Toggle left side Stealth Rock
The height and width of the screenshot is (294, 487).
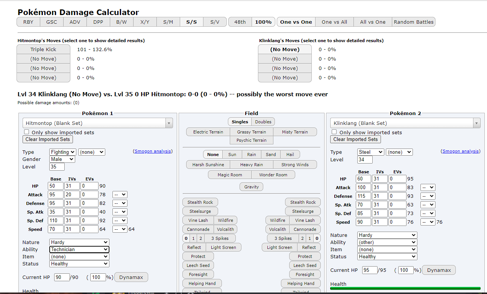tap(200, 202)
